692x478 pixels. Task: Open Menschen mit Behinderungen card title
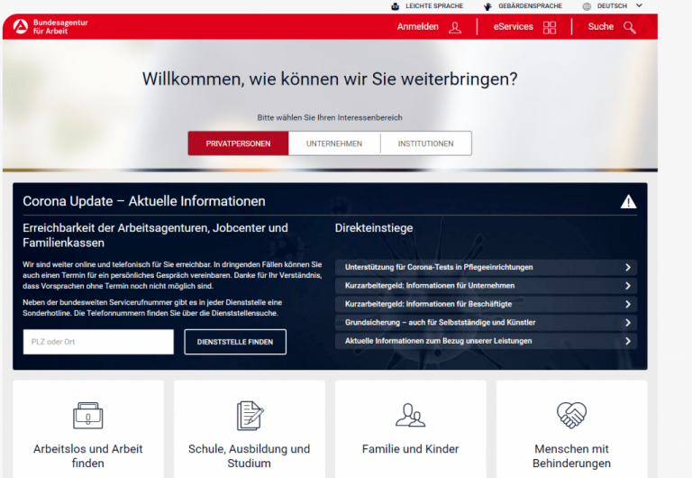[x=571, y=456]
